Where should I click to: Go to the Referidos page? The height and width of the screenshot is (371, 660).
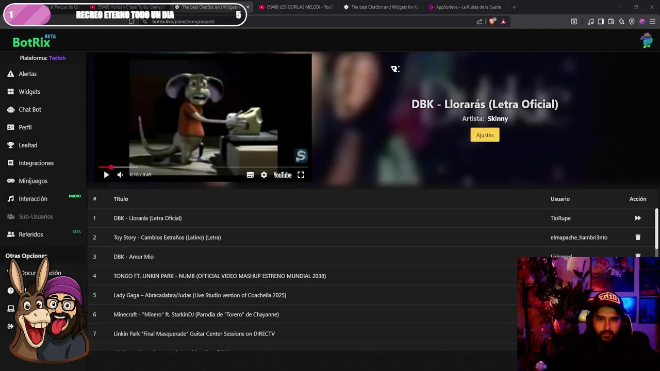click(x=30, y=234)
